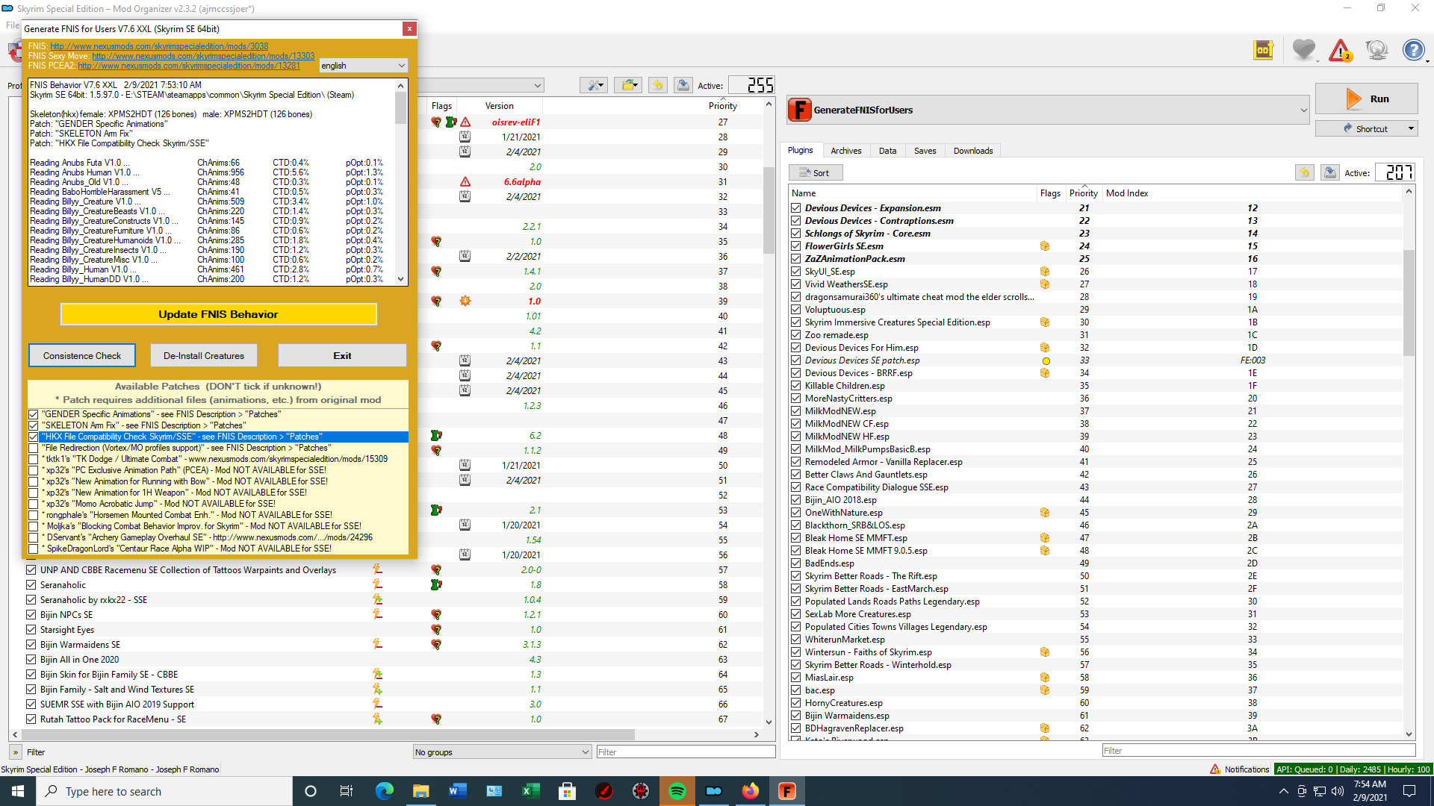
Task: Click the Run button
Action: [1366, 99]
